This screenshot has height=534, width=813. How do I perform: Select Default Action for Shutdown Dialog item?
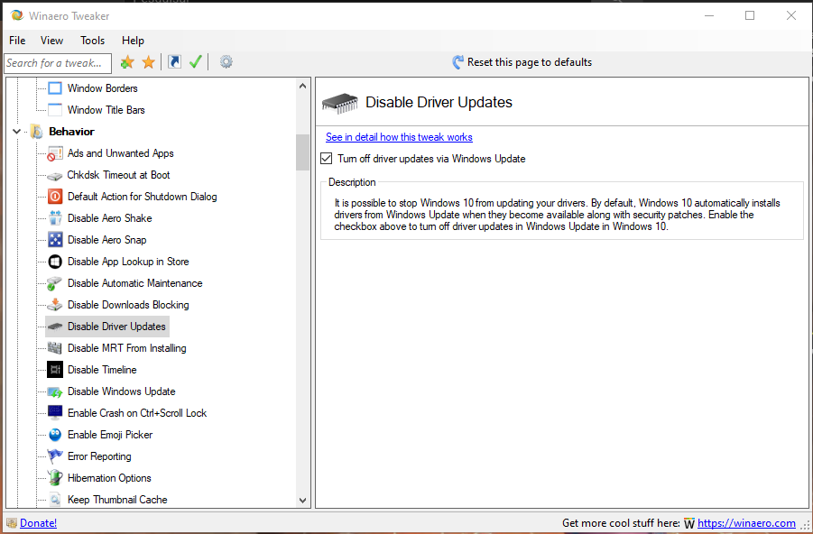142,197
